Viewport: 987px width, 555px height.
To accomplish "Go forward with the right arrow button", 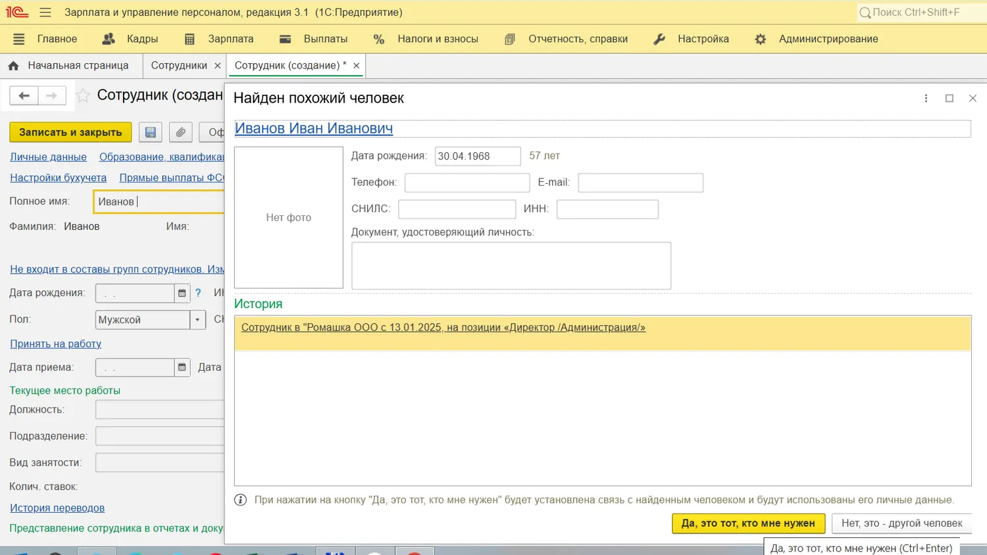I will pos(52,95).
